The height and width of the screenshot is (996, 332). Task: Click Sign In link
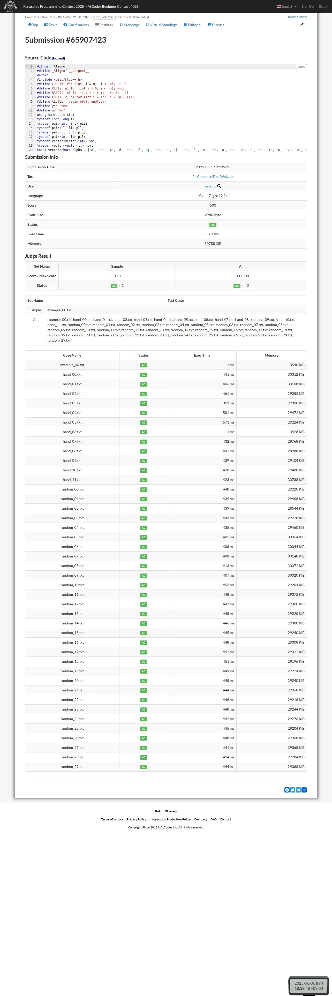tap(324, 6)
